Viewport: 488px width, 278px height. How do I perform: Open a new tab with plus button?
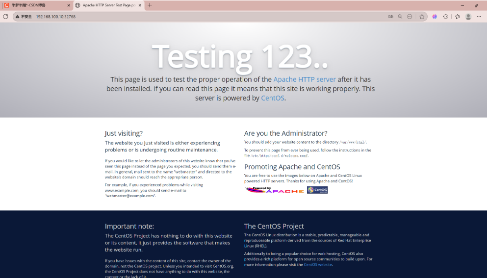pyautogui.click(x=150, y=5)
